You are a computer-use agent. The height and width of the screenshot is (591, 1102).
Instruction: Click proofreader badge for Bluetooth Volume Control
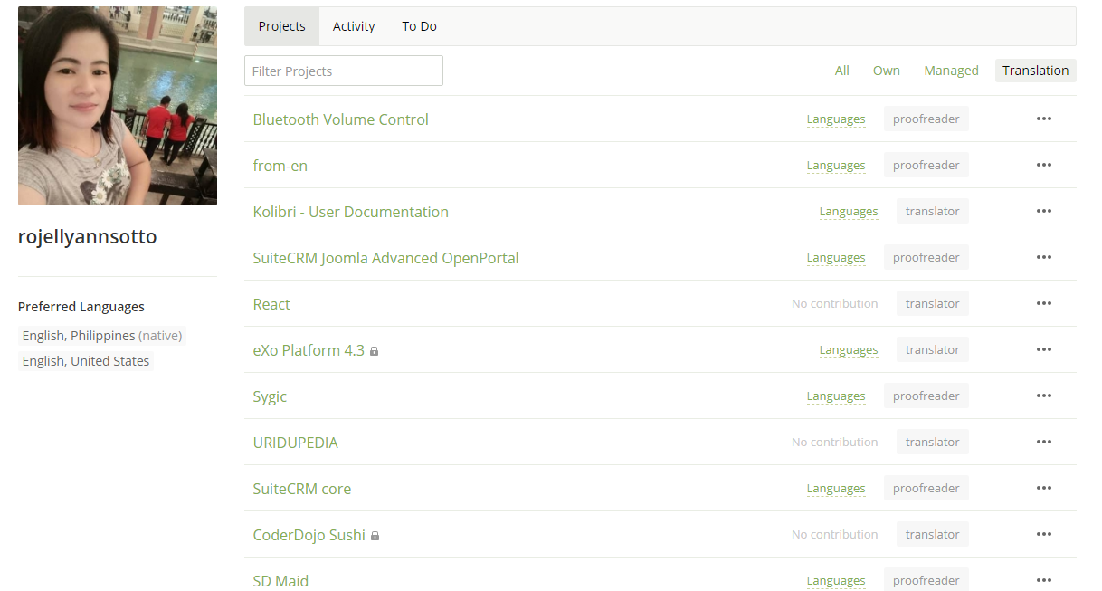click(x=926, y=119)
